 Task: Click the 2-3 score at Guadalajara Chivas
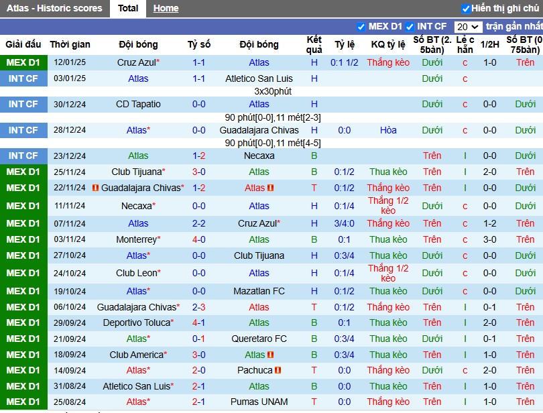199,307
